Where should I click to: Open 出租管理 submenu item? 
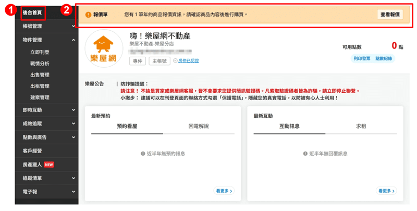40,86
